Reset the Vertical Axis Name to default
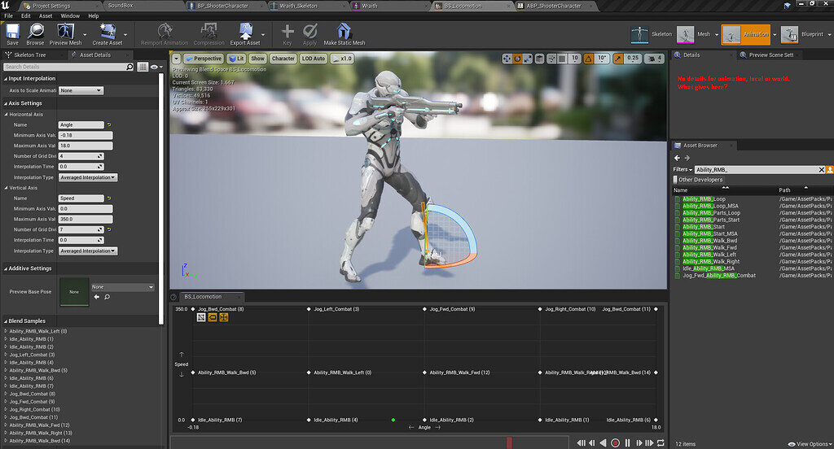 click(109, 198)
